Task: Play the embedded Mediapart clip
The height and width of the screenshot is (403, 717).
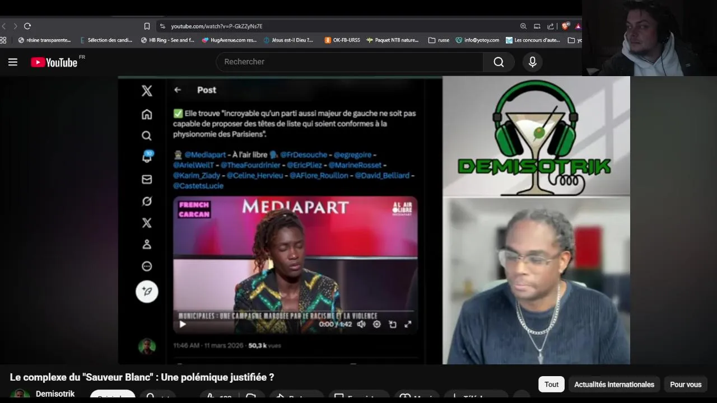Action: click(183, 324)
